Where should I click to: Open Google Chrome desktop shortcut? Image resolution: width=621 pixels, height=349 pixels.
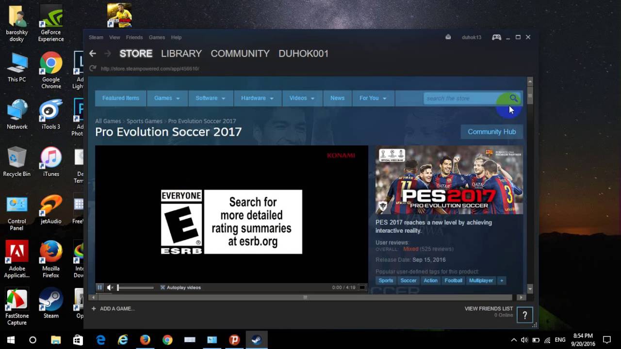tap(51, 71)
